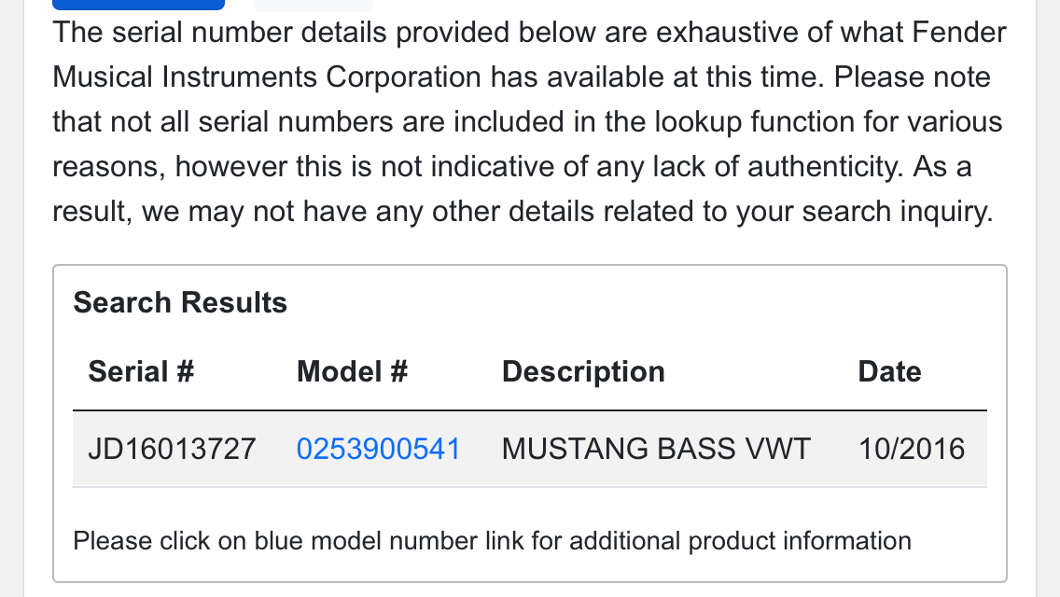Click the Date column header
This screenshot has width=1060, height=597.
coord(889,371)
